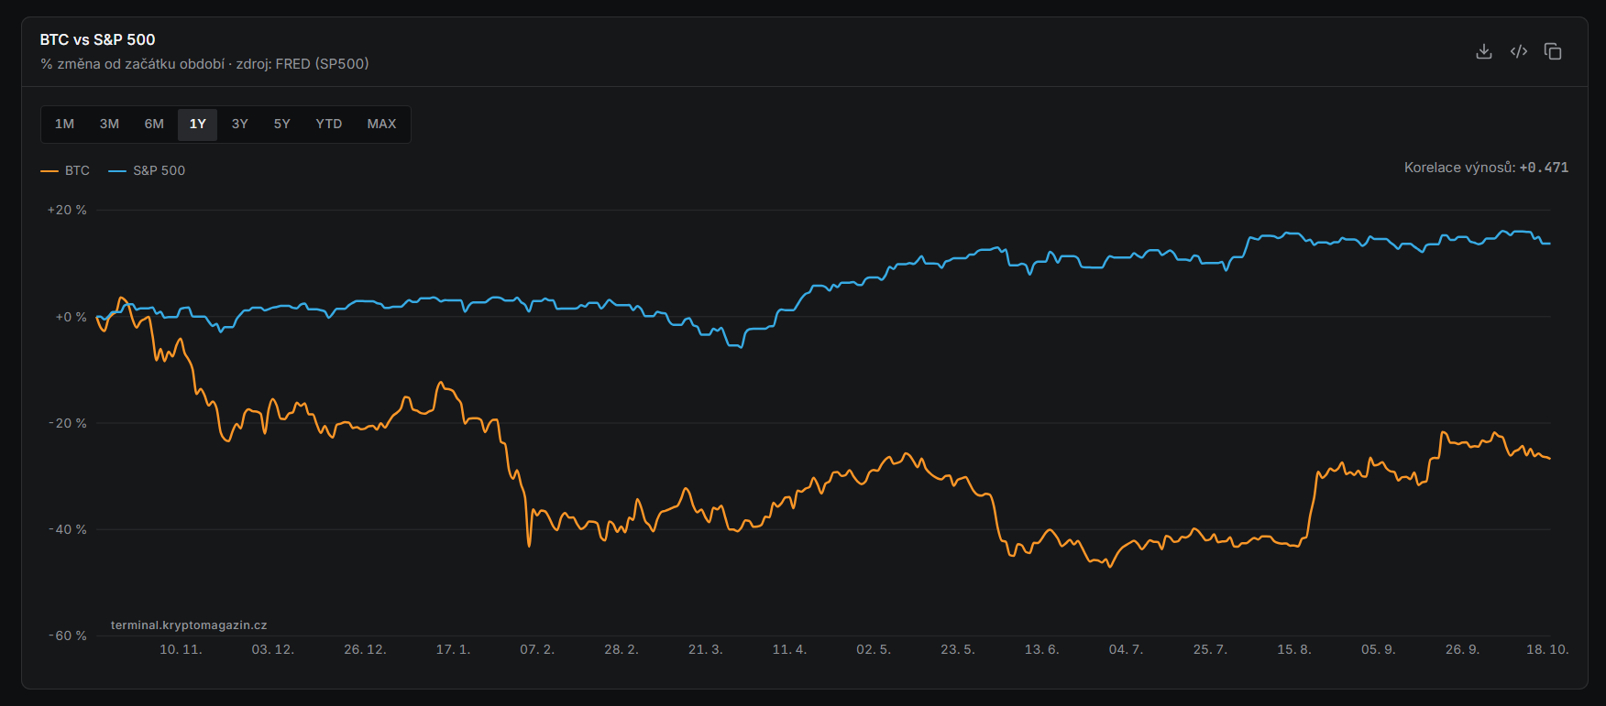Select the 3M time range
Viewport: 1606px width, 706px height.
[109, 124]
